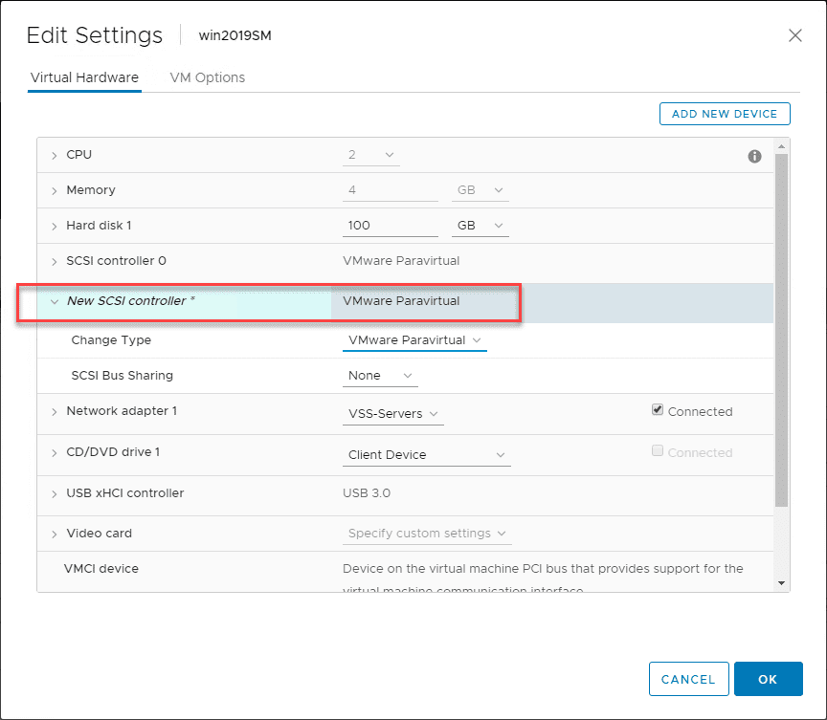Expand the CPU hardware row

[x=55, y=155]
